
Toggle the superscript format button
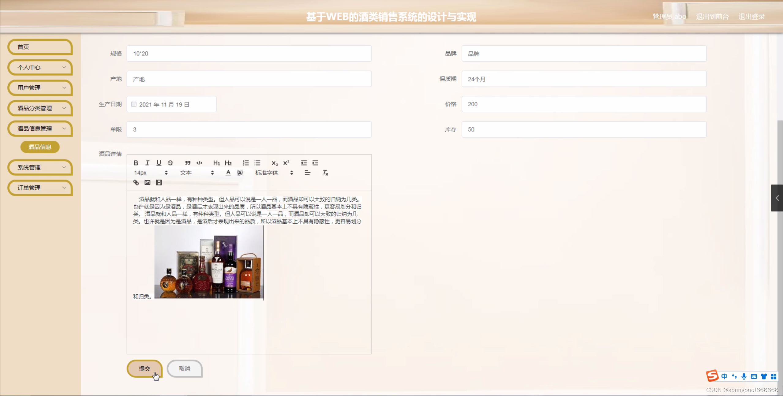pyautogui.click(x=286, y=163)
